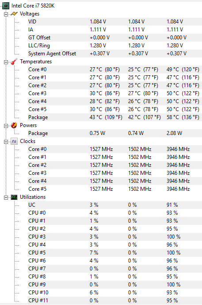Image resolution: width=202 pixels, height=305 pixels.
Task: Select the CPU #11 utilization row
Action: 114,301
